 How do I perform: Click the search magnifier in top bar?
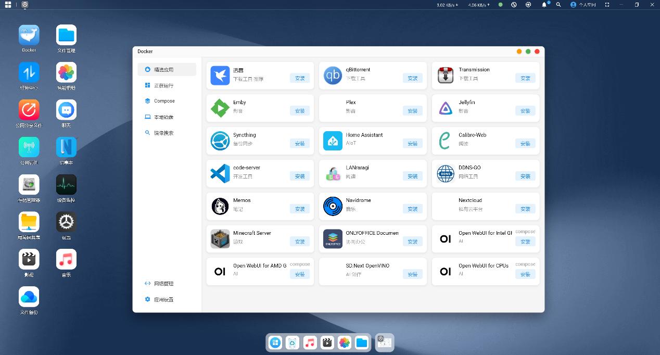tap(559, 5)
